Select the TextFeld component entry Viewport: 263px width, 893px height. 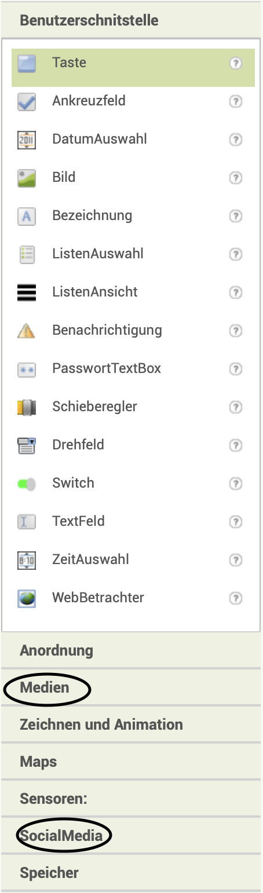click(x=133, y=521)
